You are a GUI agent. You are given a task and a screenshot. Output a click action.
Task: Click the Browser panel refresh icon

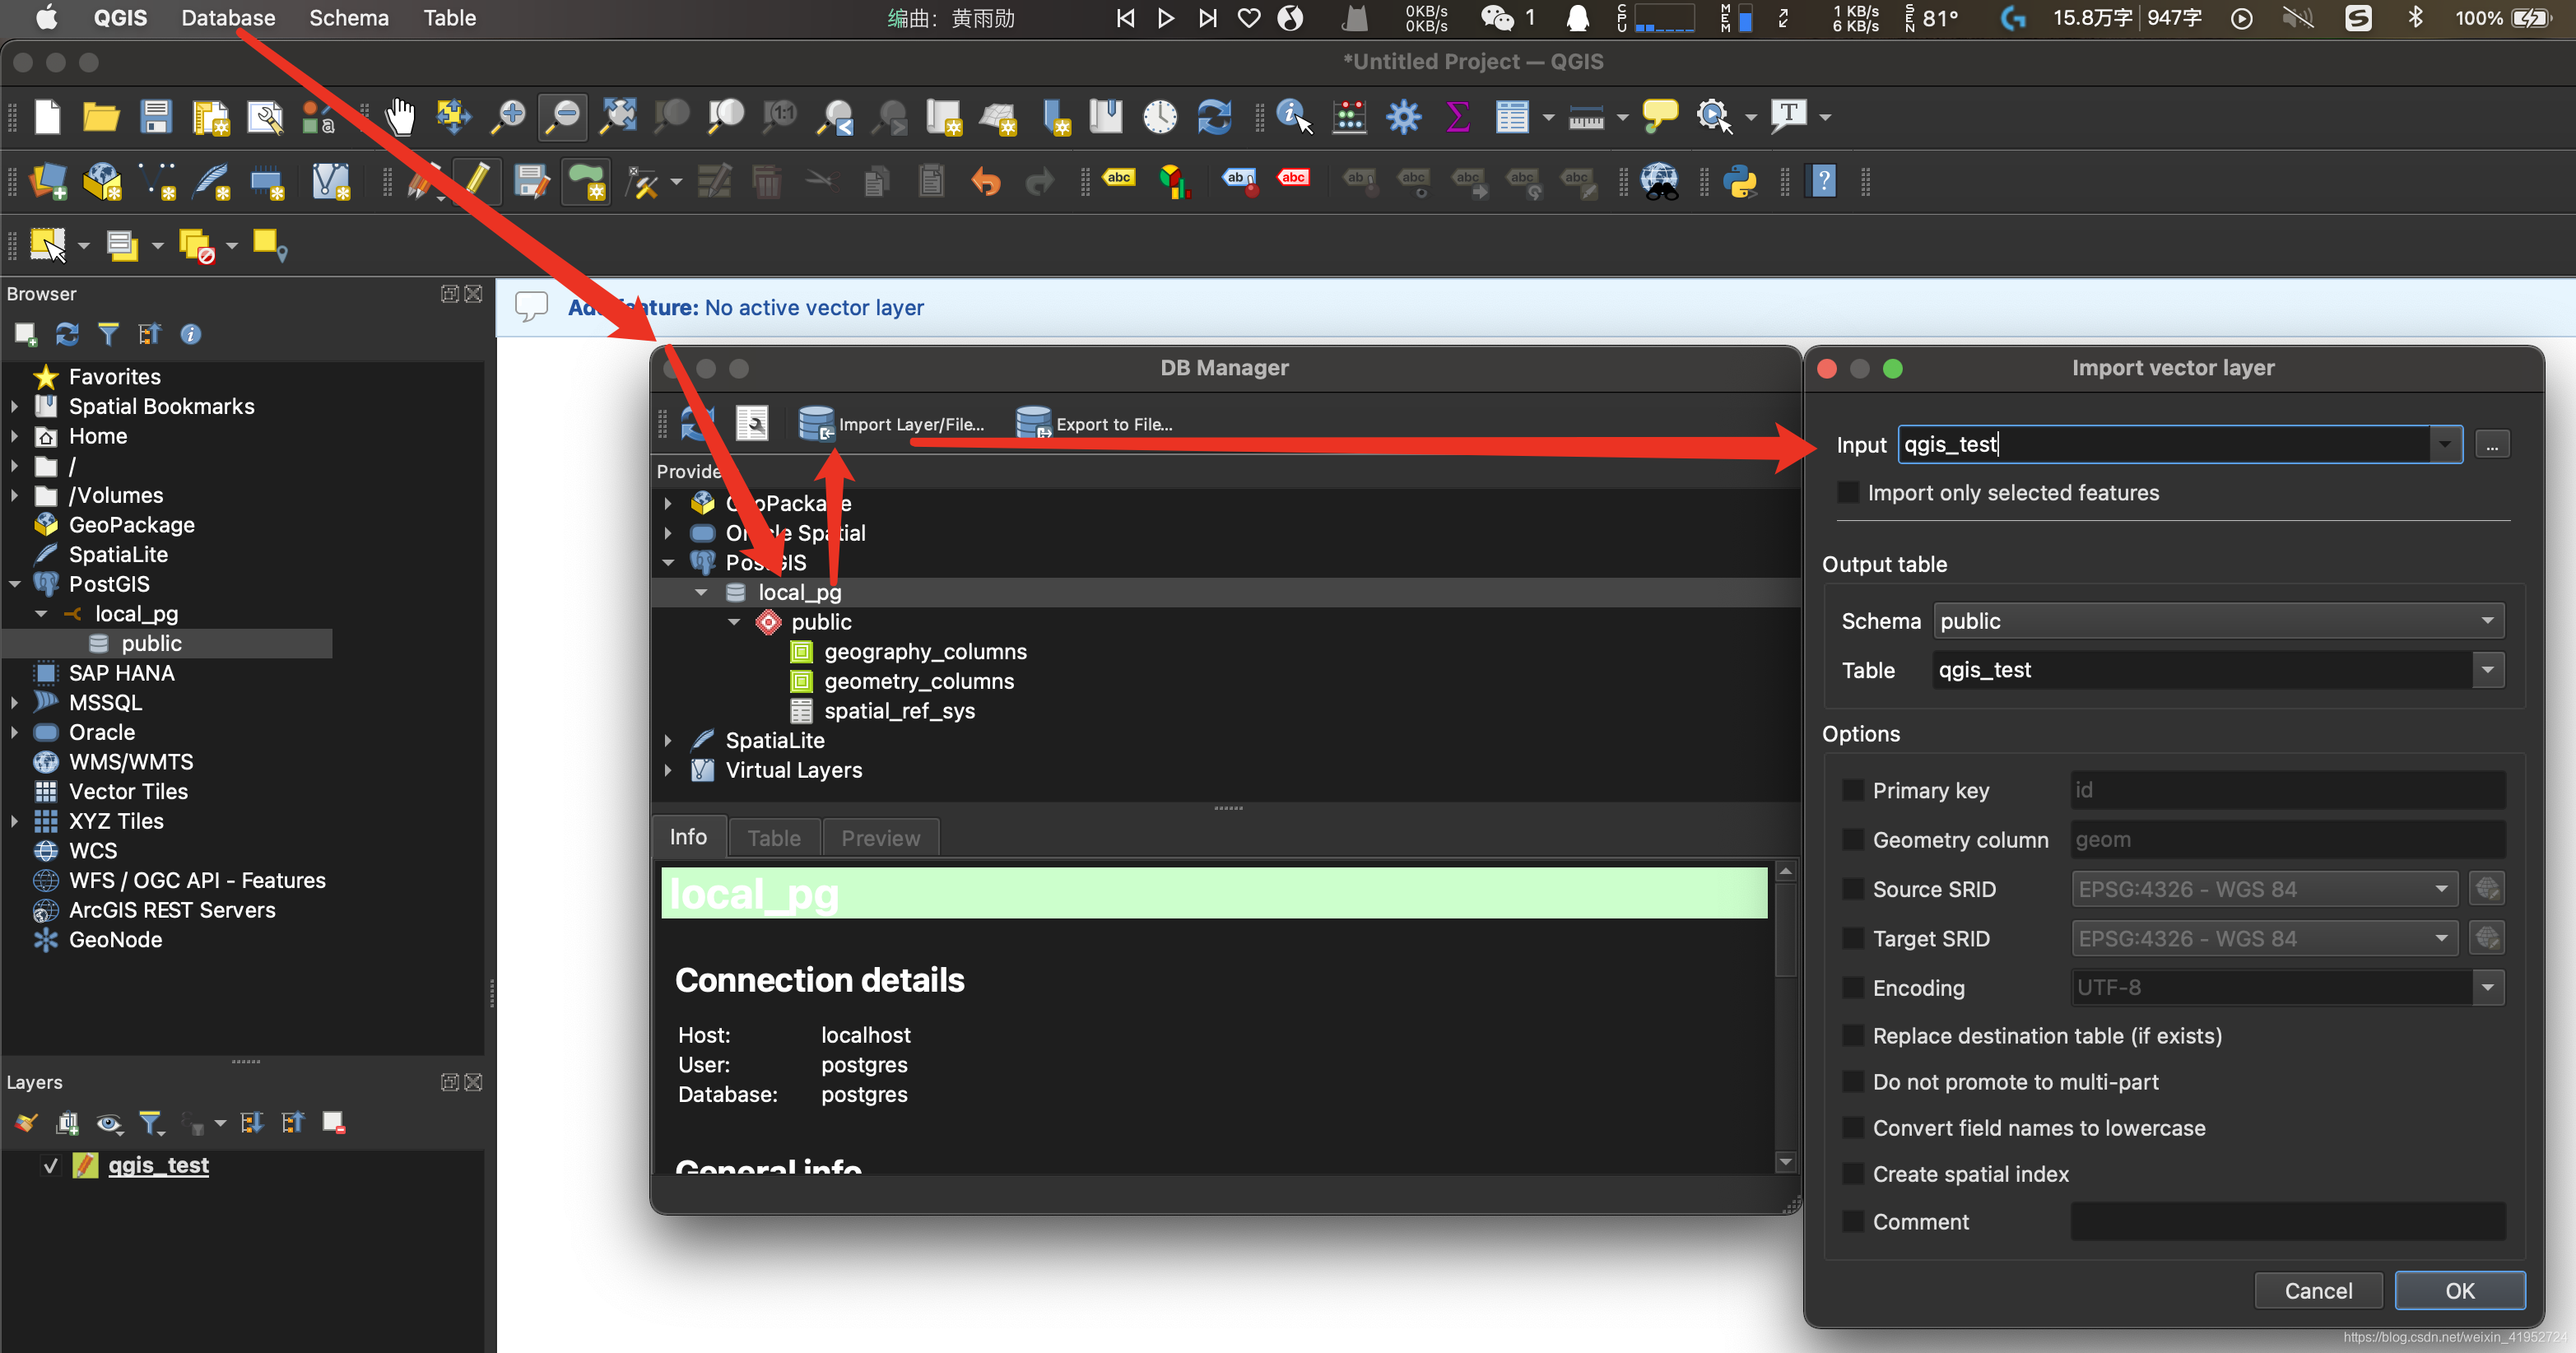[x=67, y=334]
